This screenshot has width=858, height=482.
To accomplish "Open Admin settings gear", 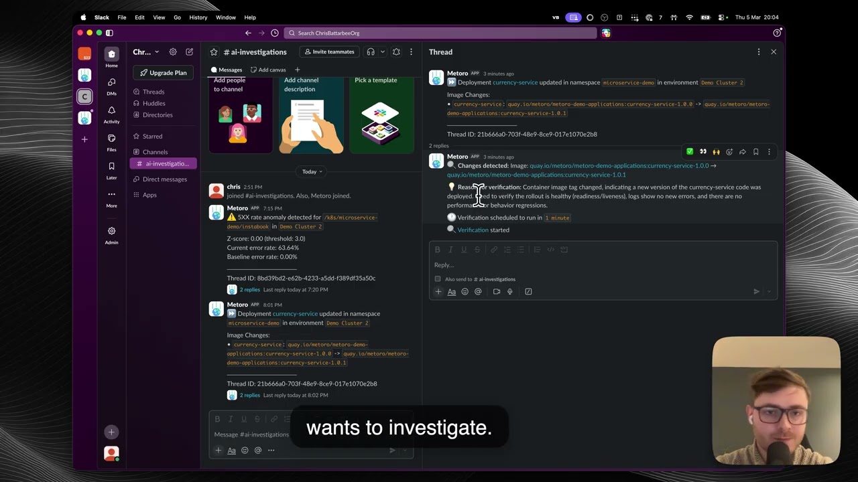I will (111, 234).
